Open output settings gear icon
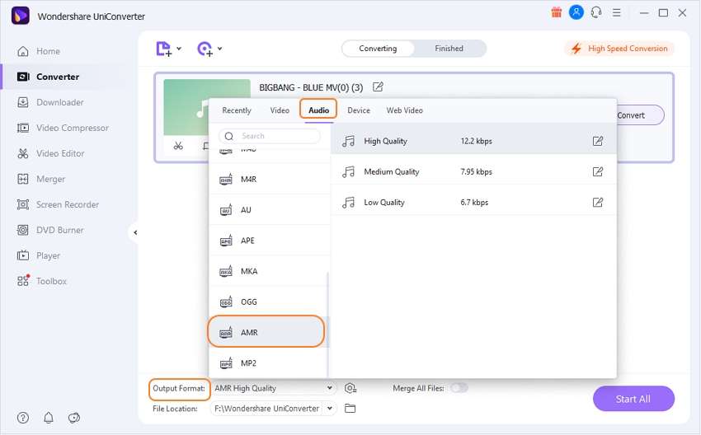Image resolution: width=701 pixels, height=435 pixels. [x=350, y=388]
